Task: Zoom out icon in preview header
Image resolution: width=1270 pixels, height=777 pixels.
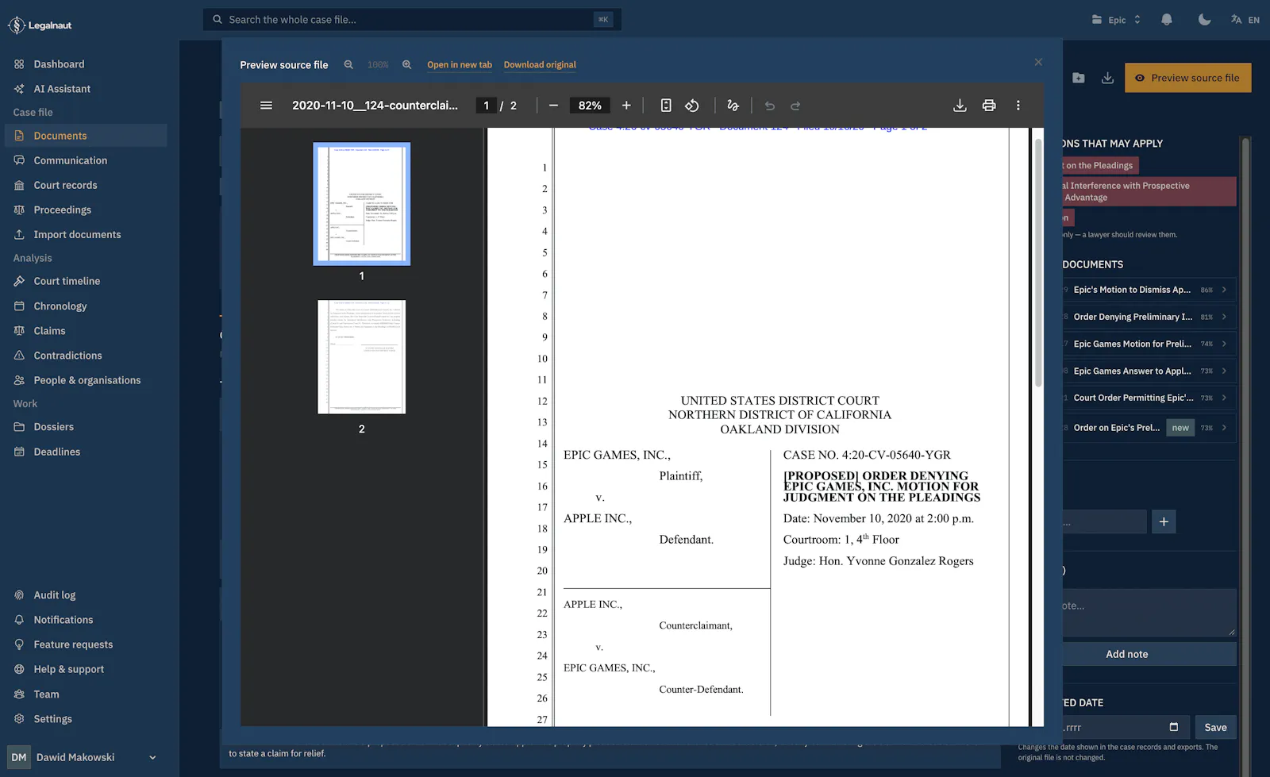Action: 348,65
